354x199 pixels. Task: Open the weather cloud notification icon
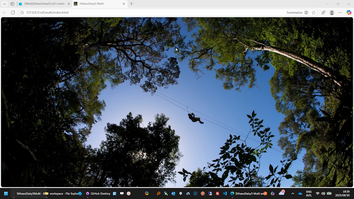click(x=281, y=193)
